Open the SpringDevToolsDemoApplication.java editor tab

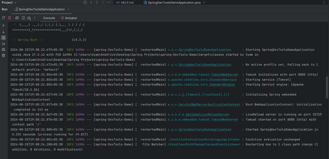click(x=172, y=3)
